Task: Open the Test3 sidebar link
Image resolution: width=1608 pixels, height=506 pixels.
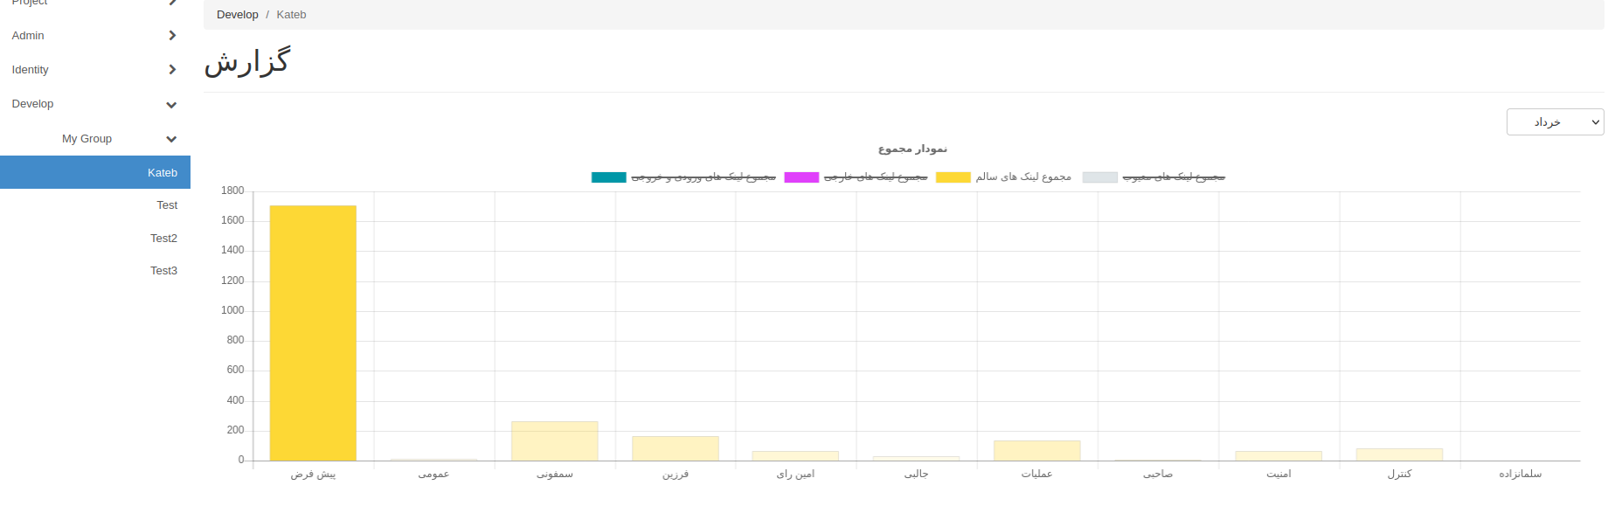Action: 163,271
